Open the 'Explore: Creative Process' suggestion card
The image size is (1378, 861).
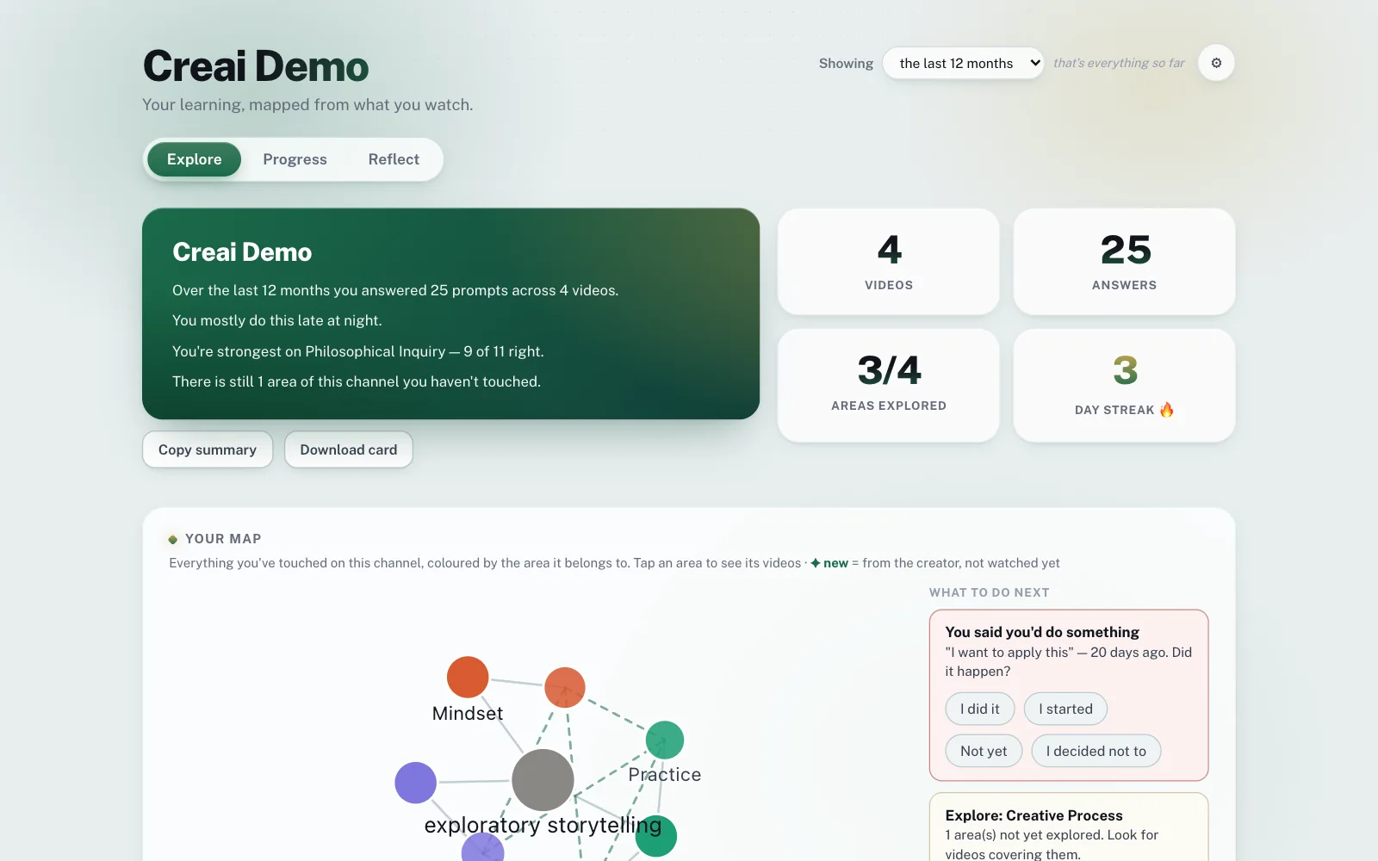click(1069, 828)
